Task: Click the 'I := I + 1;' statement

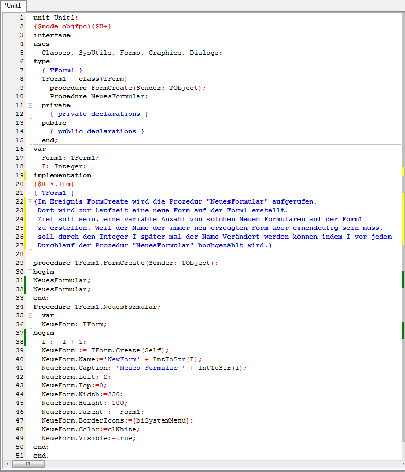Action: [x=64, y=342]
